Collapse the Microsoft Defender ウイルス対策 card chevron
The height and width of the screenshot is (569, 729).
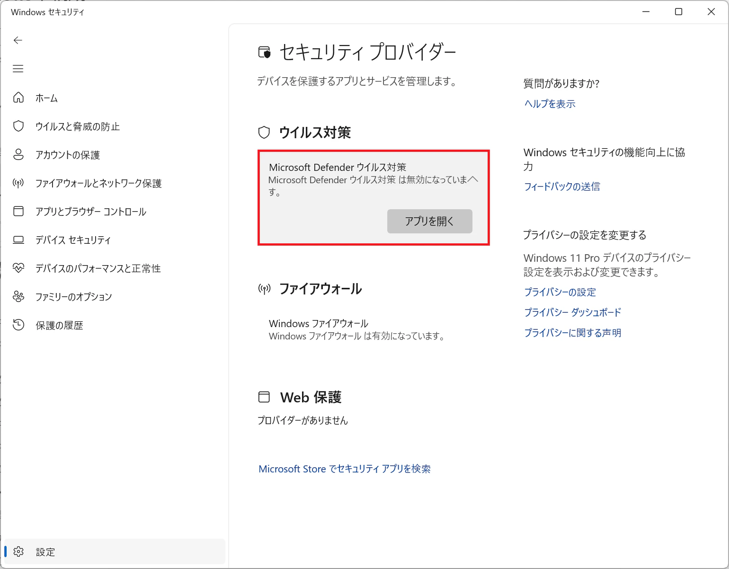[472, 179]
